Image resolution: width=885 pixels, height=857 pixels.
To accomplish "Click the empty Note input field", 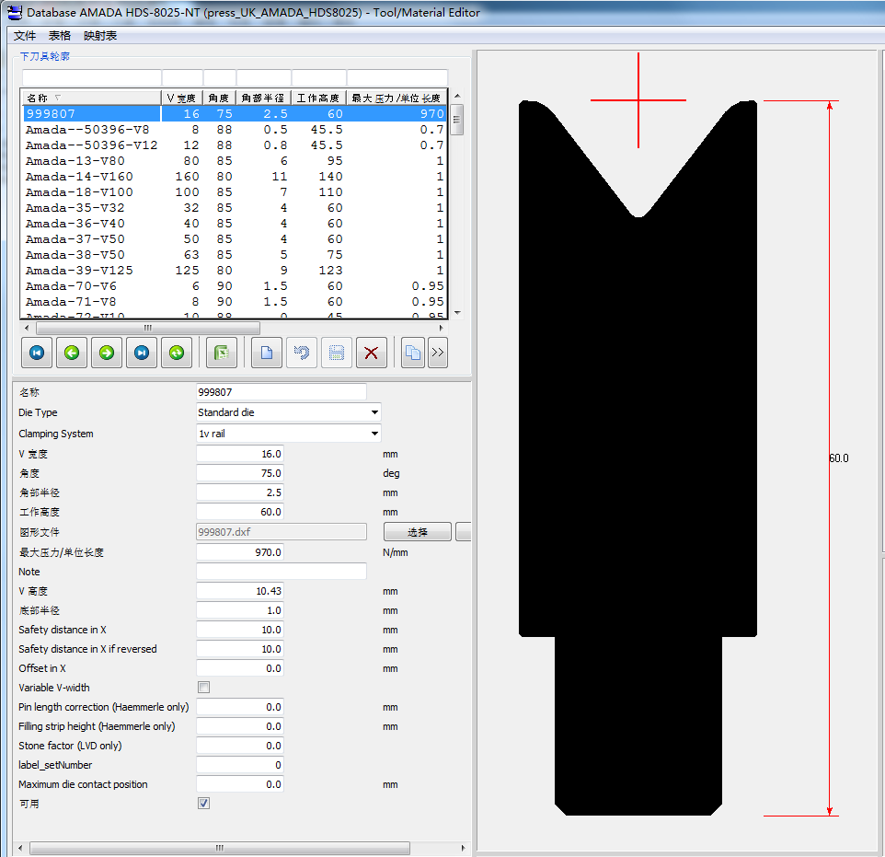I will [x=282, y=571].
